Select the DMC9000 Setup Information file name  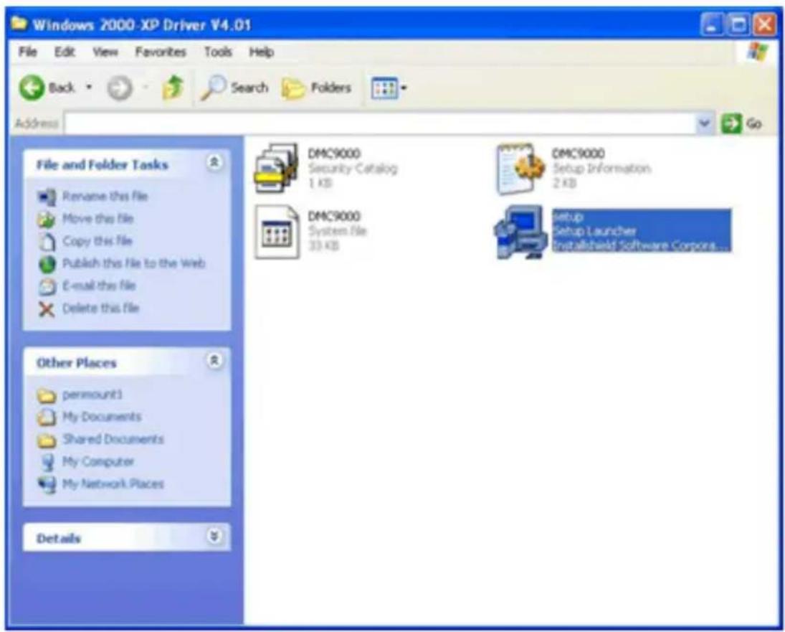tap(578, 154)
